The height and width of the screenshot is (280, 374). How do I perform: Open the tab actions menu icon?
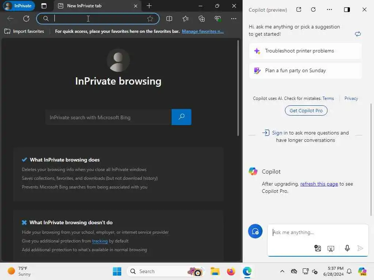tap(44, 6)
